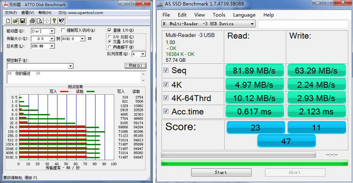
Task: Click the four-arrow move icon in ATTO toolbar
Action: (x=47, y=21)
